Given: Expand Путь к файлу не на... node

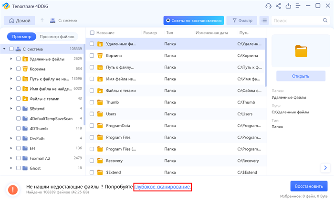Looking at the screenshot, I should [x=11, y=79].
